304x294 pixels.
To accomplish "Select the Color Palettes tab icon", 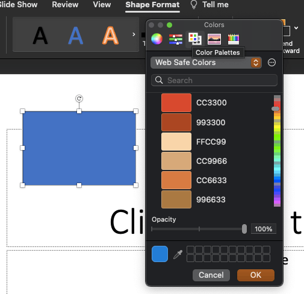I will 195,39.
